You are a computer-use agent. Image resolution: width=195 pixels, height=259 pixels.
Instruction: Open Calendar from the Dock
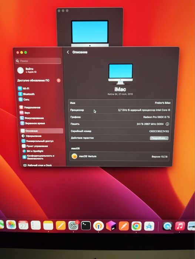tap(23, 225)
